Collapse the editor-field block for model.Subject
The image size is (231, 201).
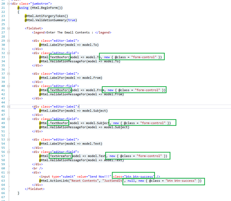(x=9, y=119)
